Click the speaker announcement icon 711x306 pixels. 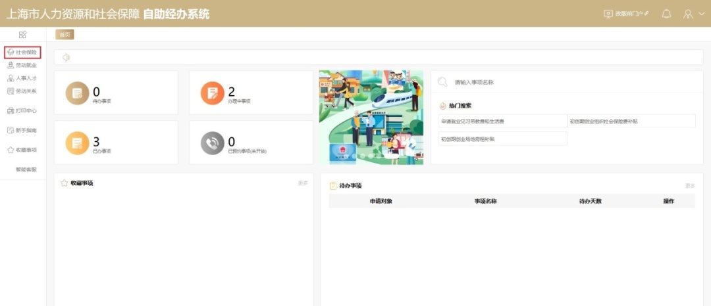[66, 58]
